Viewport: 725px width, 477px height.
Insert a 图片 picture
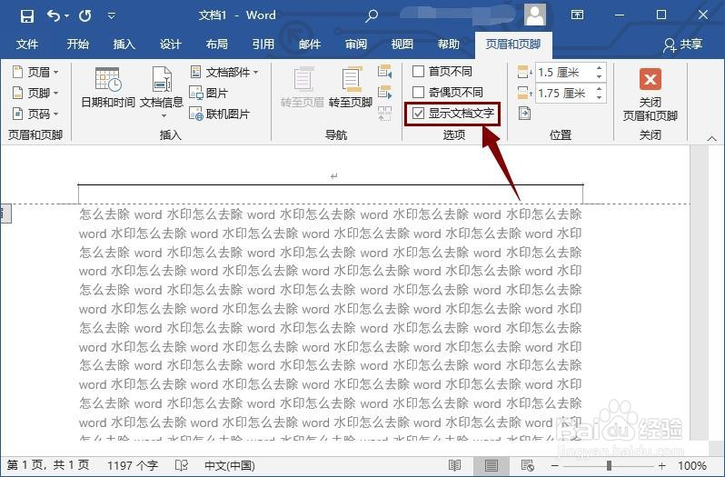[x=209, y=93]
